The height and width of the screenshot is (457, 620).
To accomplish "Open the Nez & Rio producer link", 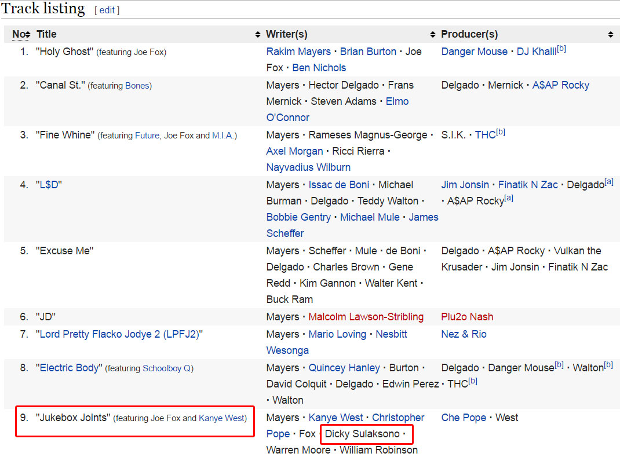I will [x=464, y=334].
